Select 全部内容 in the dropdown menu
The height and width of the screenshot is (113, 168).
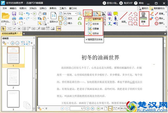(94, 19)
